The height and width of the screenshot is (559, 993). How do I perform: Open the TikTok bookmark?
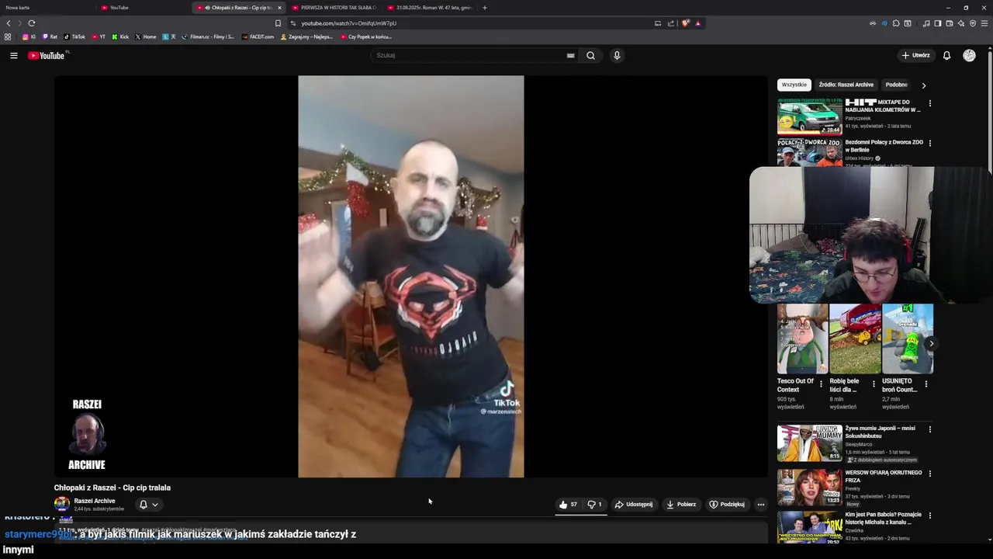tap(74, 36)
